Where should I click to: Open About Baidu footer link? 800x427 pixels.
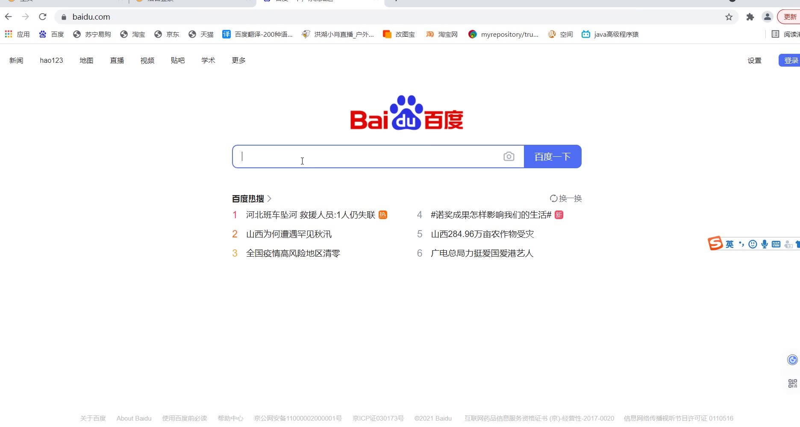point(134,418)
